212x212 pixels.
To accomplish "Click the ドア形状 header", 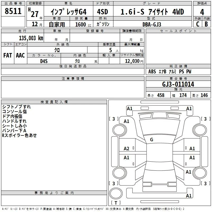I will pyautogui.click(x=103, y=3).
